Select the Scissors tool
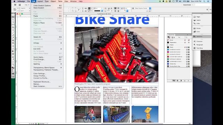Viewport: 223px width, 125px height. [13, 46]
